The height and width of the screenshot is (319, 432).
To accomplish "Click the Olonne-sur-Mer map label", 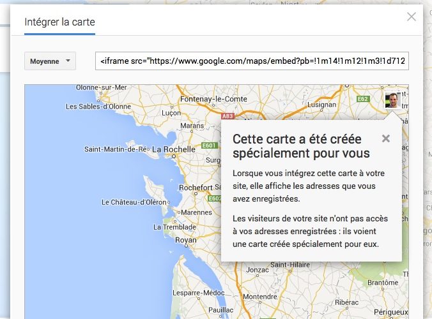I will point(101,87).
